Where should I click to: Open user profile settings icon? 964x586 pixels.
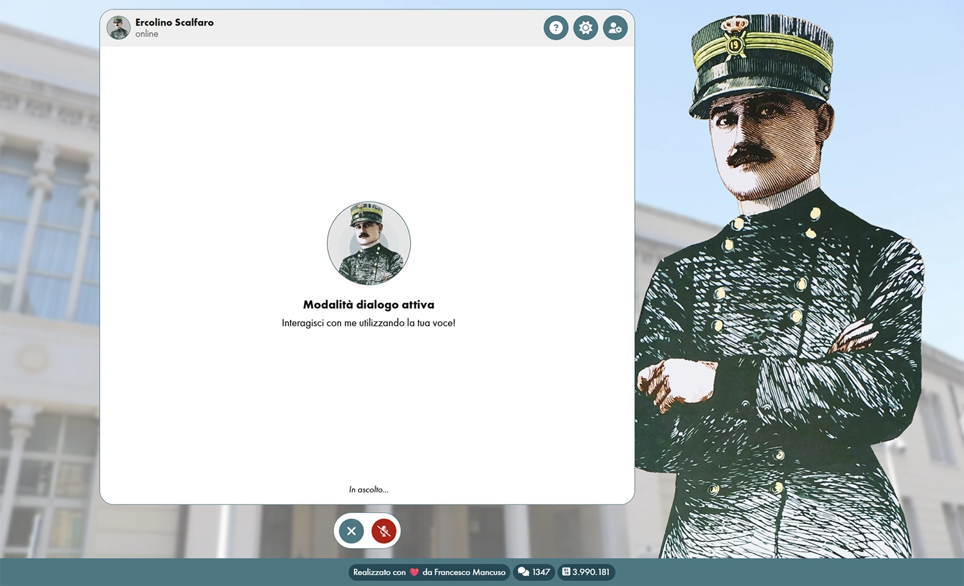pyautogui.click(x=615, y=28)
